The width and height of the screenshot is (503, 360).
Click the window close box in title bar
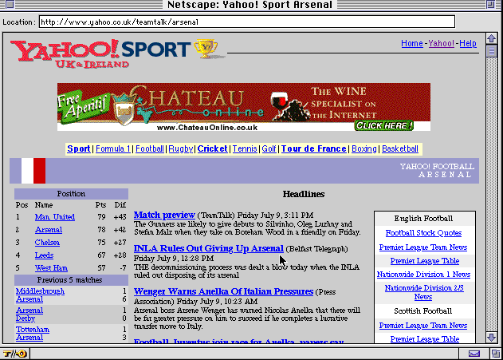[x=10, y=4]
